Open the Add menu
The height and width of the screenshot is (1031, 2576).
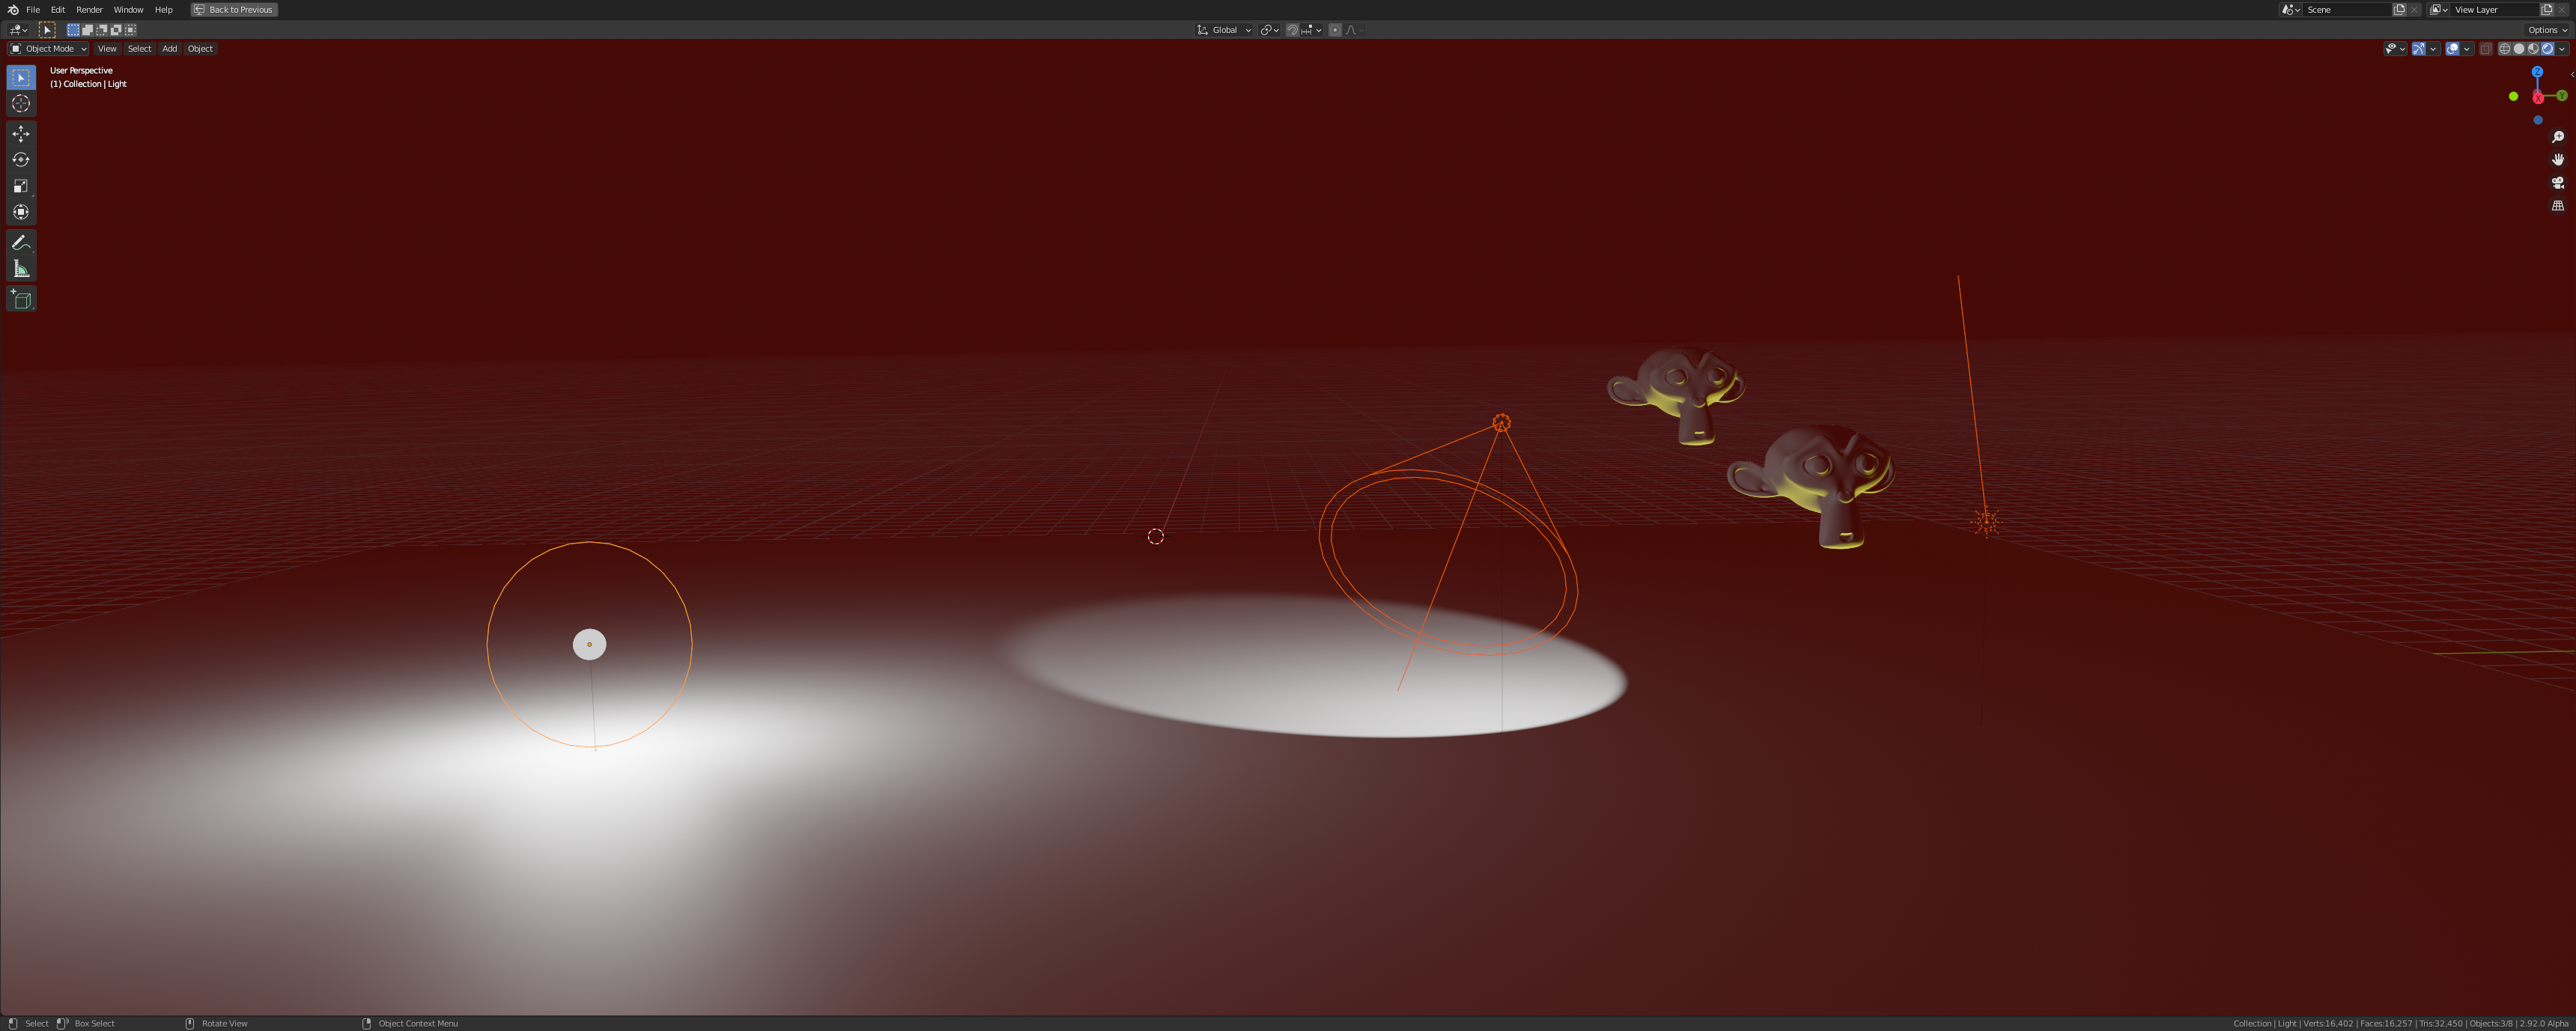click(x=169, y=49)
